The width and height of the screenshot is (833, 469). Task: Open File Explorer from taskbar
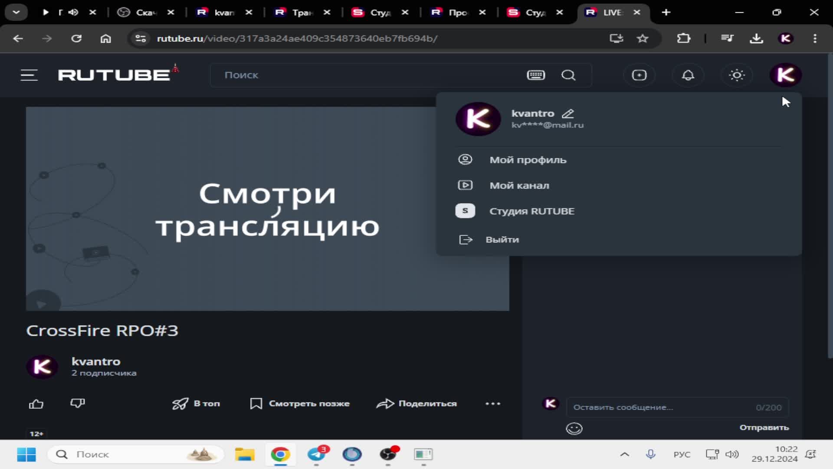245,455
